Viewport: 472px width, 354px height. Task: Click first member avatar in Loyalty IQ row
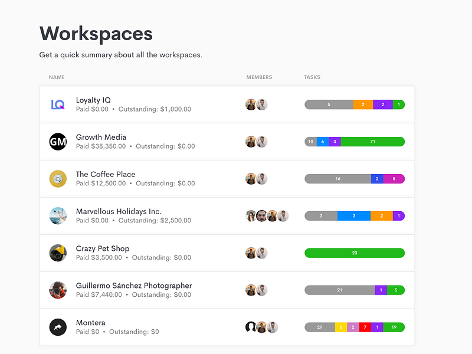[x=250, y=104]
